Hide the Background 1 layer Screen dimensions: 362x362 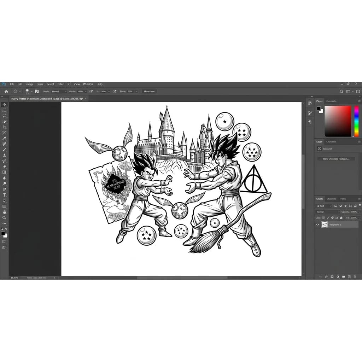317,224
